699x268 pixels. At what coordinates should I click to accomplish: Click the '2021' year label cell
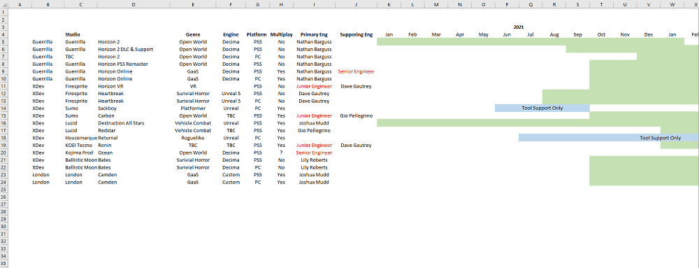pos(519,27)
